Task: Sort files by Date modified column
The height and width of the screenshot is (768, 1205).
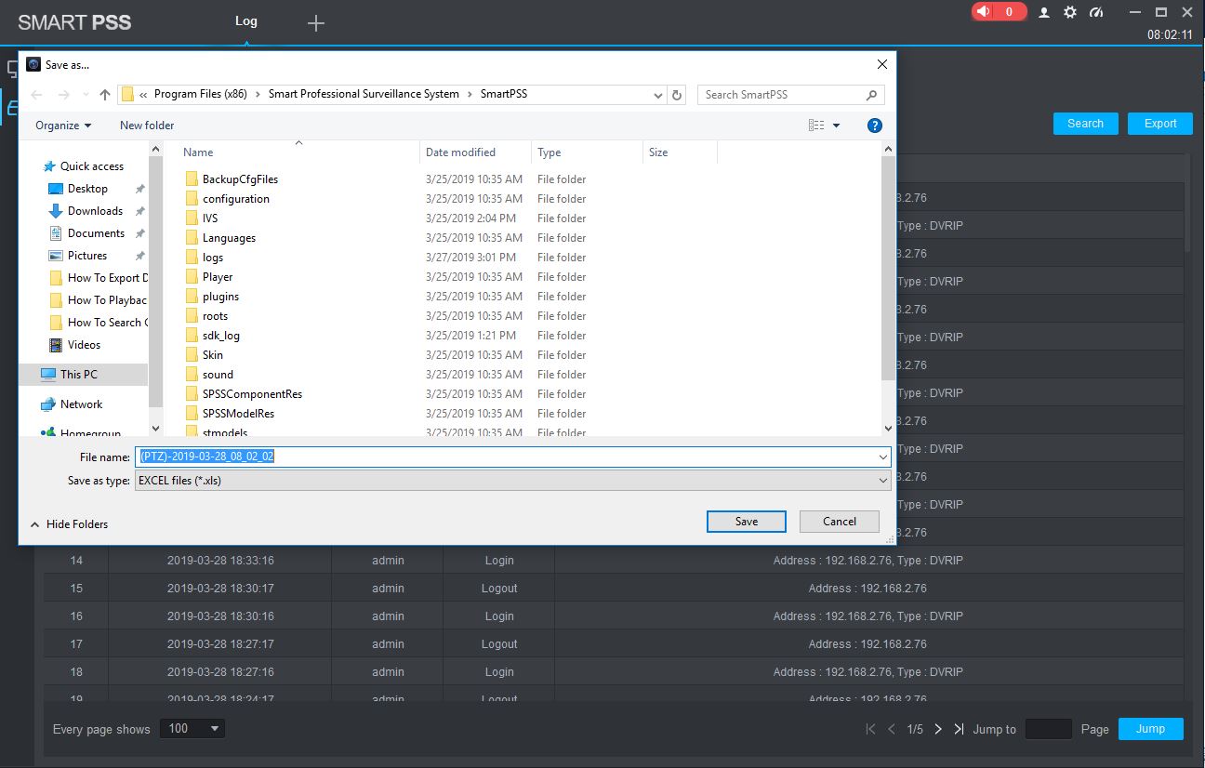Action: [x=460, y=152]
